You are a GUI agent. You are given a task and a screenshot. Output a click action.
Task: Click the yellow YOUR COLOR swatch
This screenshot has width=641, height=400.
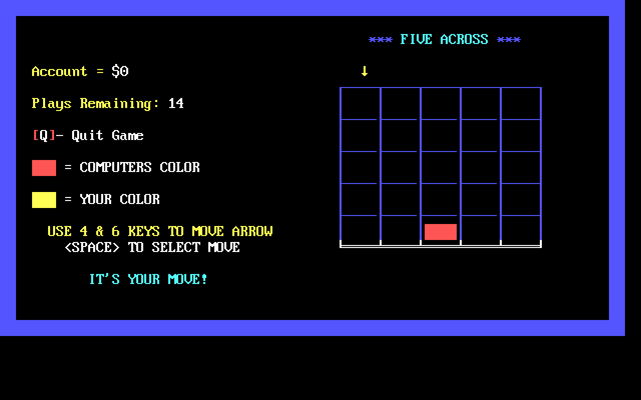[44, 200]
